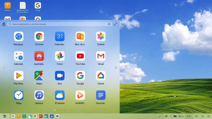Open the applink file on the desktop
Screen dimensions: 212x119
click(x=23, y=5)
